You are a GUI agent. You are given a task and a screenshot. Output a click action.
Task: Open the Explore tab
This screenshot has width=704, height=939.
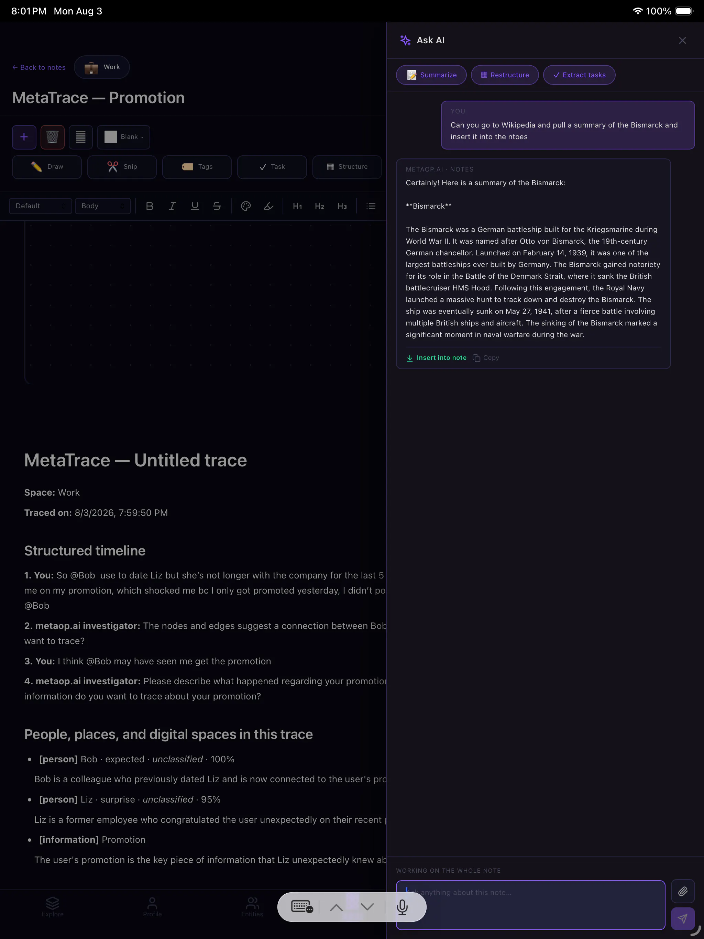click(x=53, y=907)
